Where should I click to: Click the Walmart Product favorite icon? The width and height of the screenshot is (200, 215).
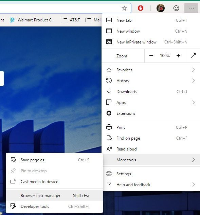[x=12, y=20]
